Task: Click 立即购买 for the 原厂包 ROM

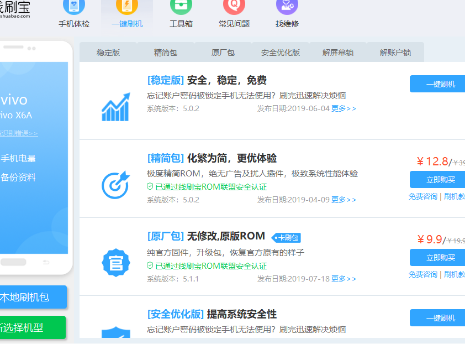Action: [x=437, y=258]
